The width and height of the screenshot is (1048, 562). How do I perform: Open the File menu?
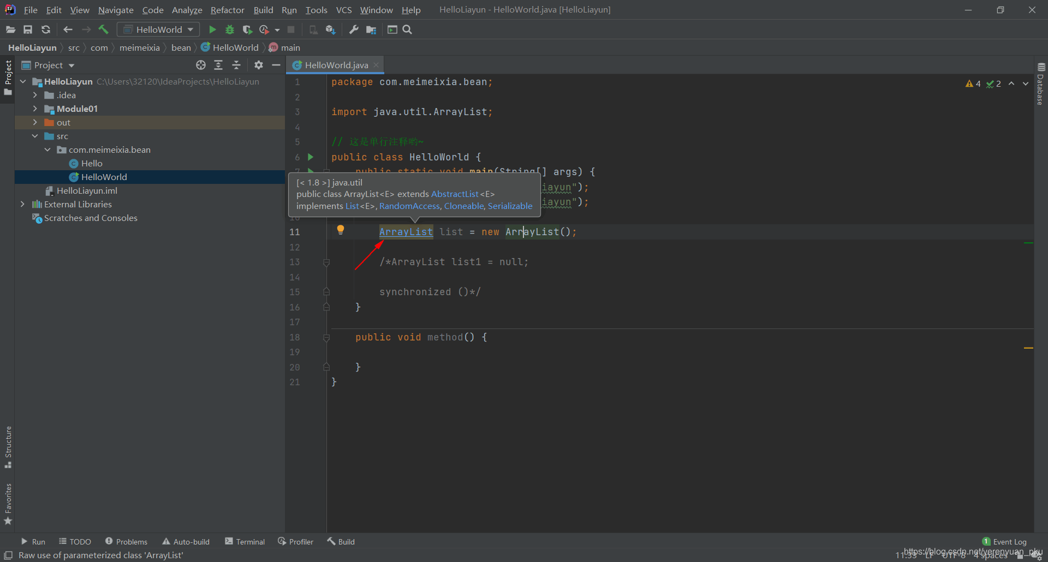pyautogui.click(x=31, y=10)
